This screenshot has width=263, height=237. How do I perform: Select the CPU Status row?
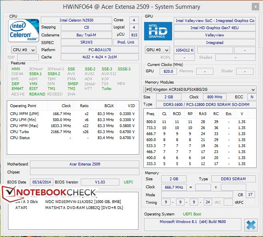pos(72,138)
